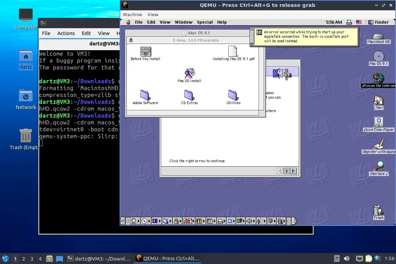Viewport: 396px width, 264px height.
Task: Open the Printer Selector control strip module
Action: (x=221, y=221)
